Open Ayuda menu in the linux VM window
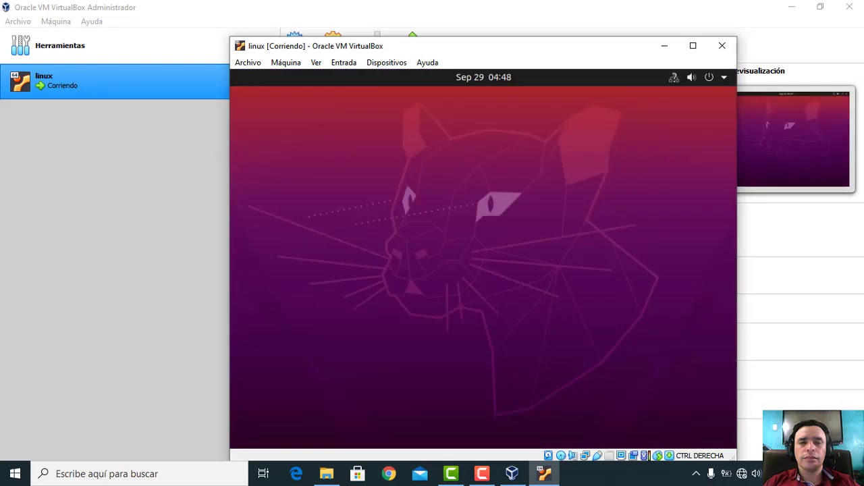 pyautogui.click(x=427, y=62)
